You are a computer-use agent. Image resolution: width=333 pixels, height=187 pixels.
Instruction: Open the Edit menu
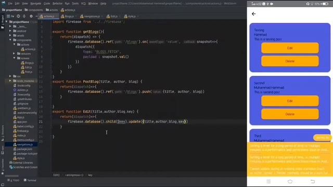point(17,4)
